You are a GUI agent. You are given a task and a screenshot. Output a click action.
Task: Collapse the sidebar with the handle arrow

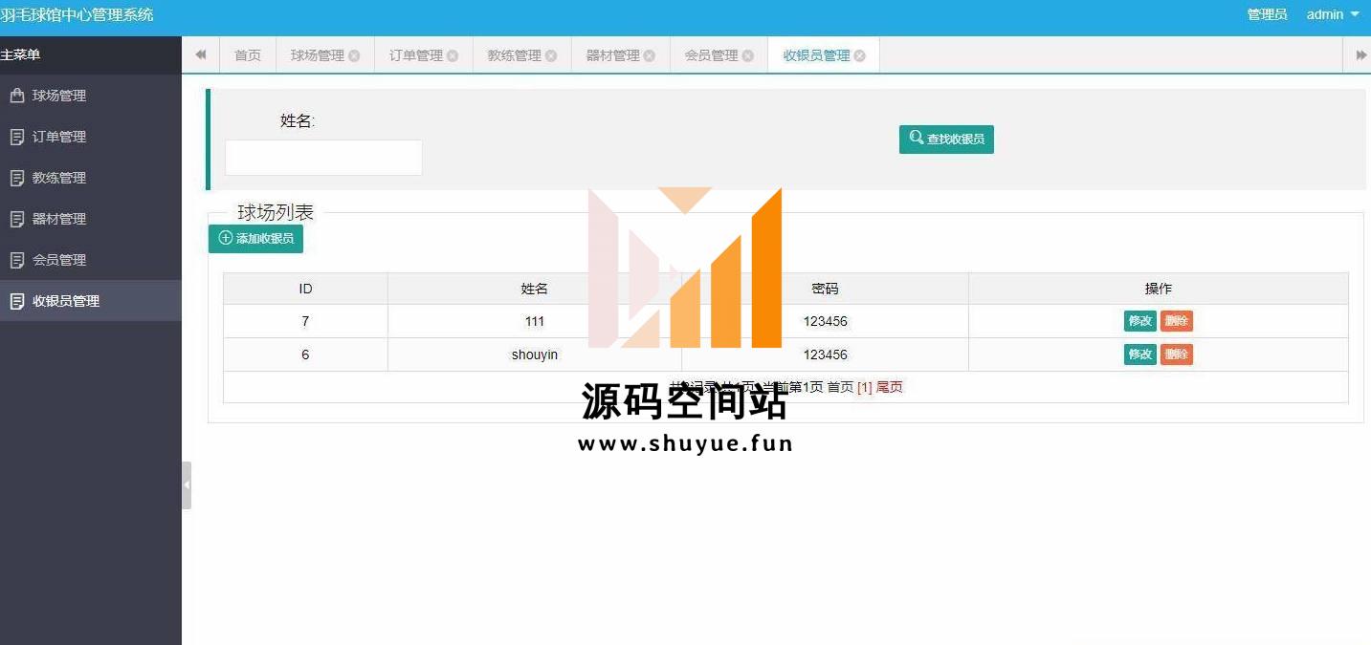pyautogui.click(x=187, y=485)
